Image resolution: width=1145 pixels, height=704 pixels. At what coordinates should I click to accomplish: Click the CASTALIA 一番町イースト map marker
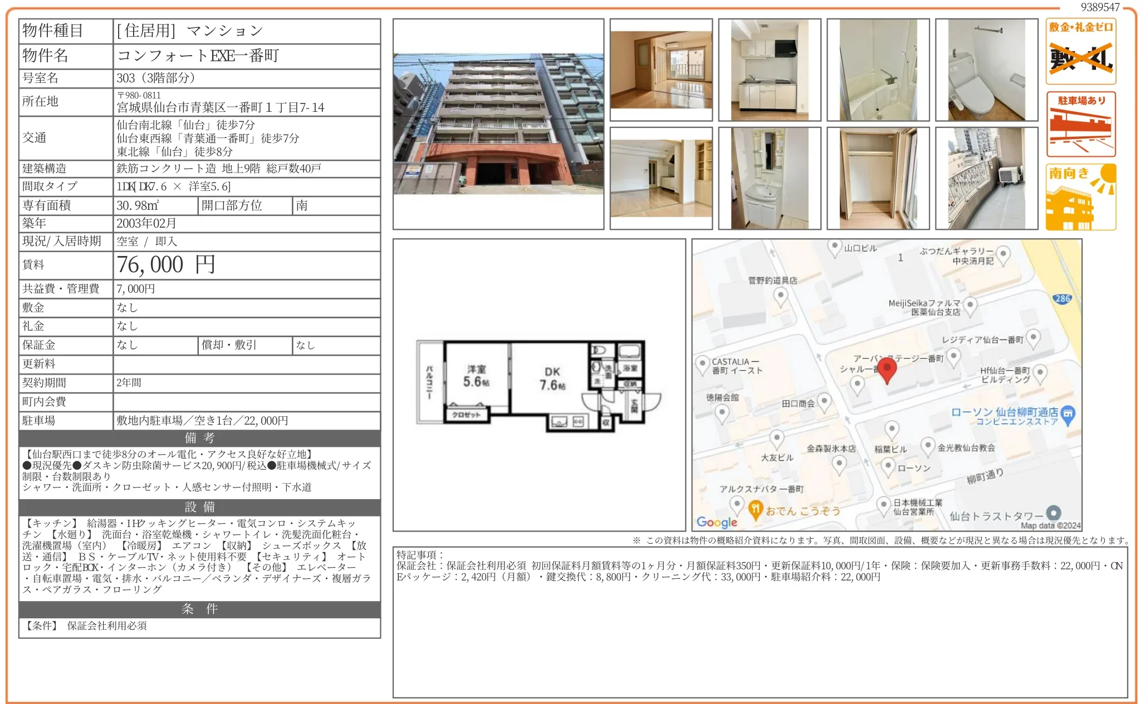point(702,365)
